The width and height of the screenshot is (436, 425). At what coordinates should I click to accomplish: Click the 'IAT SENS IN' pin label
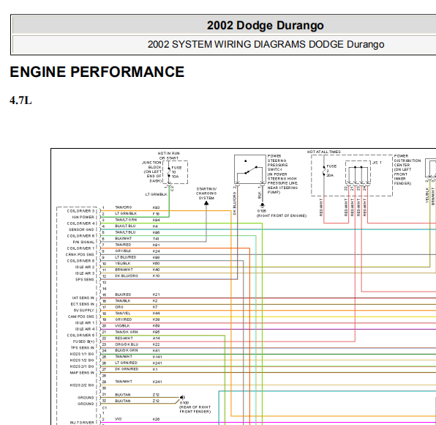click(x=83, y=298)
